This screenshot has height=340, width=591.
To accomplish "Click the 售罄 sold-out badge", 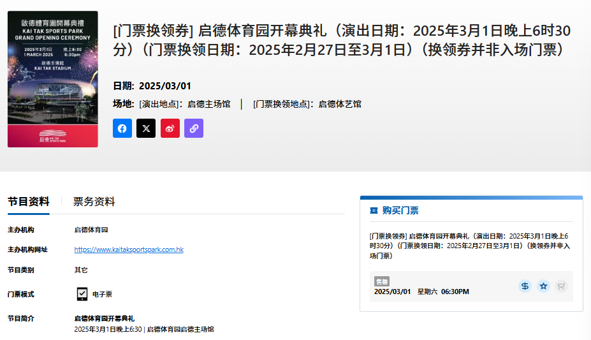I will 381,281.
